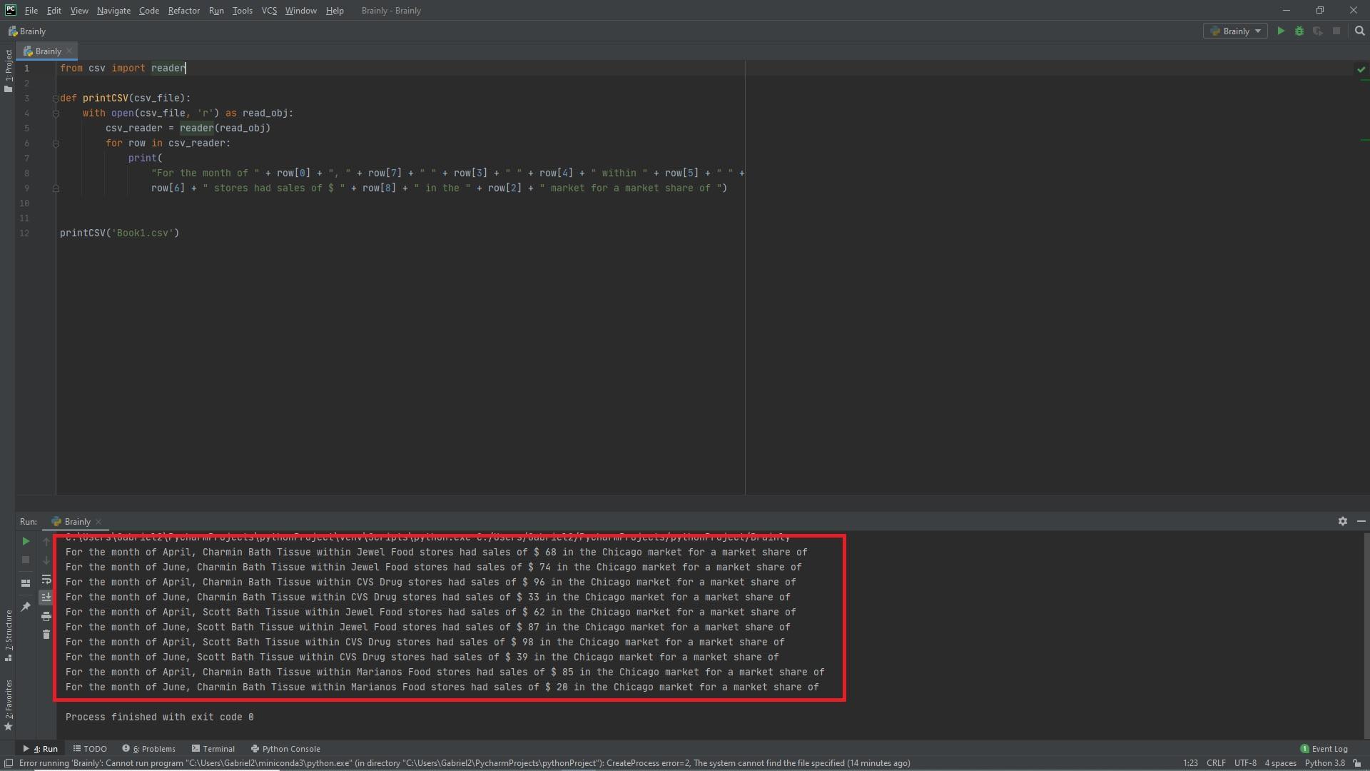Click the green Run button in top toolbar
The image size is (1370, 771).
[1281, 31]
